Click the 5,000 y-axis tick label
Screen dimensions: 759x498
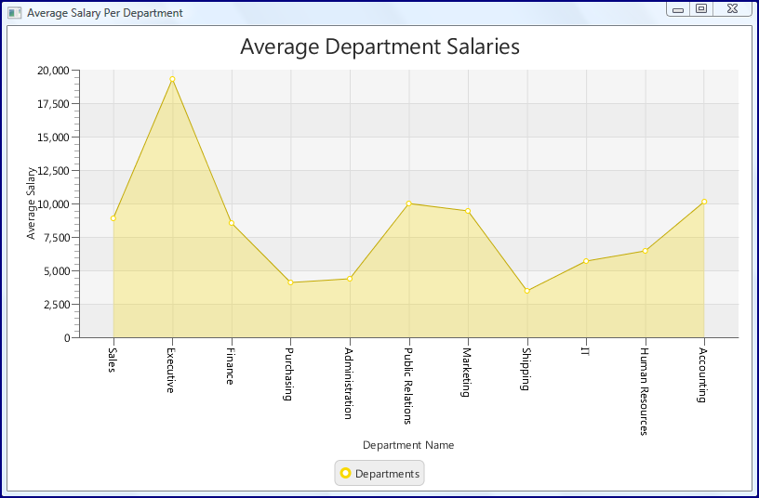coord(57,271)
